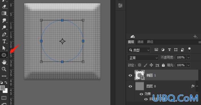Click the transform center crosshair point
Screen dimensions: 201x105
62,41
